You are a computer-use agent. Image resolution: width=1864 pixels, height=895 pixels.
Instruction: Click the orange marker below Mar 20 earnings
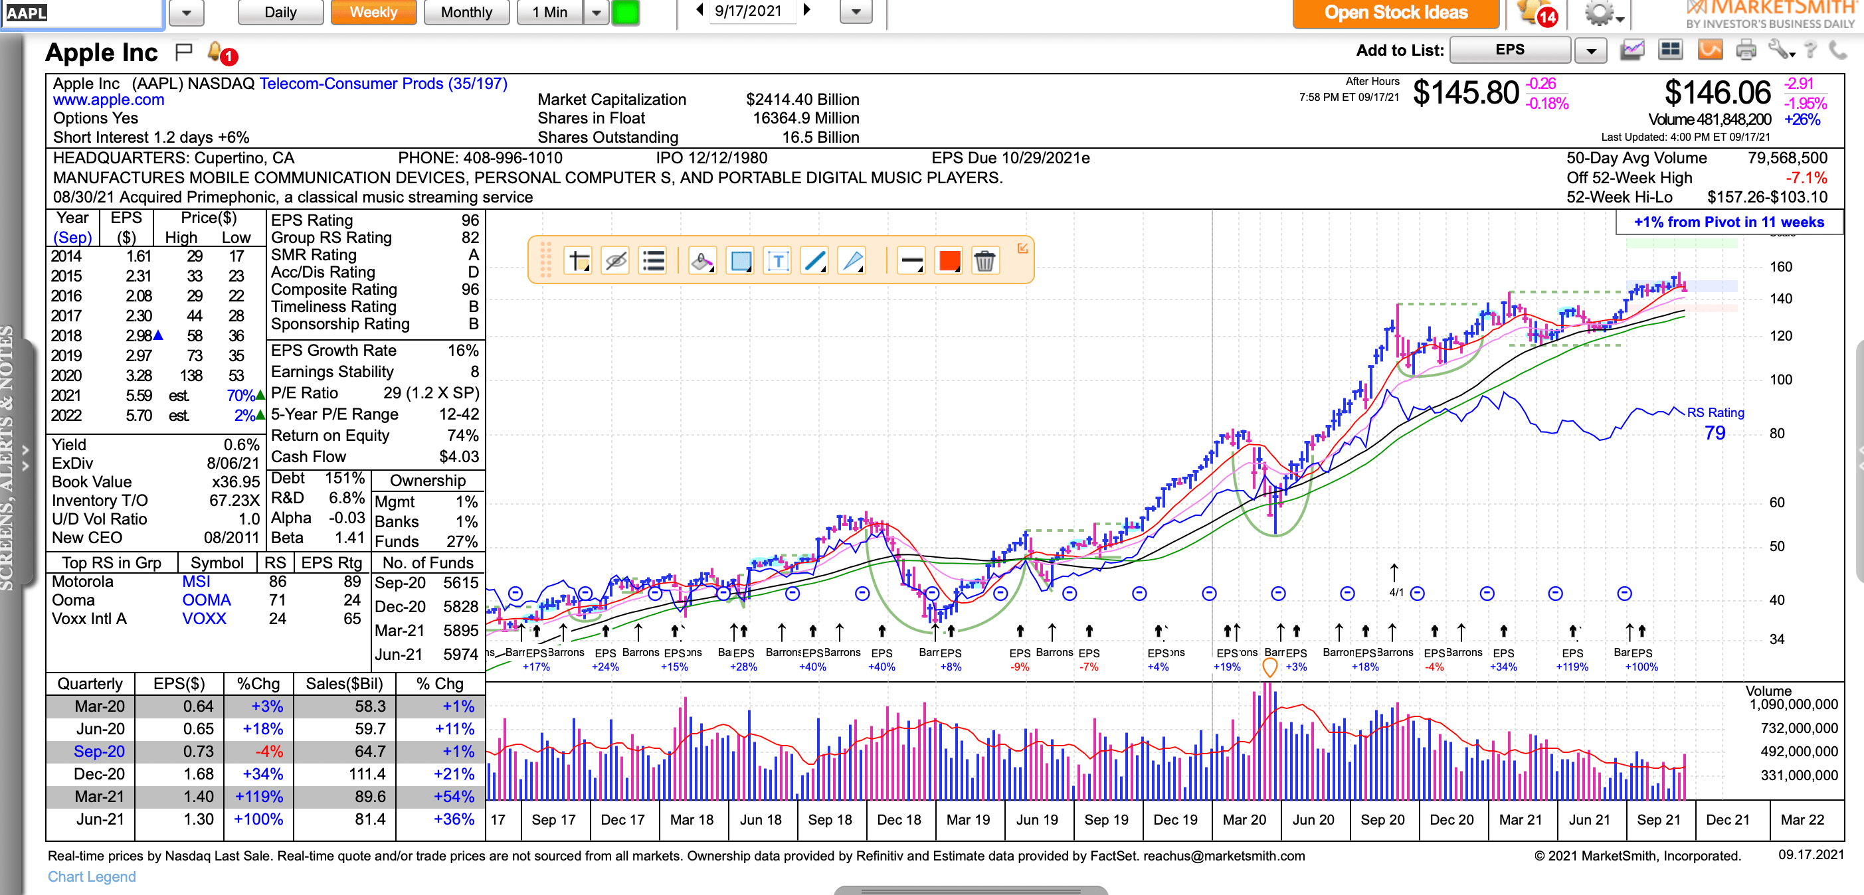1269,667
